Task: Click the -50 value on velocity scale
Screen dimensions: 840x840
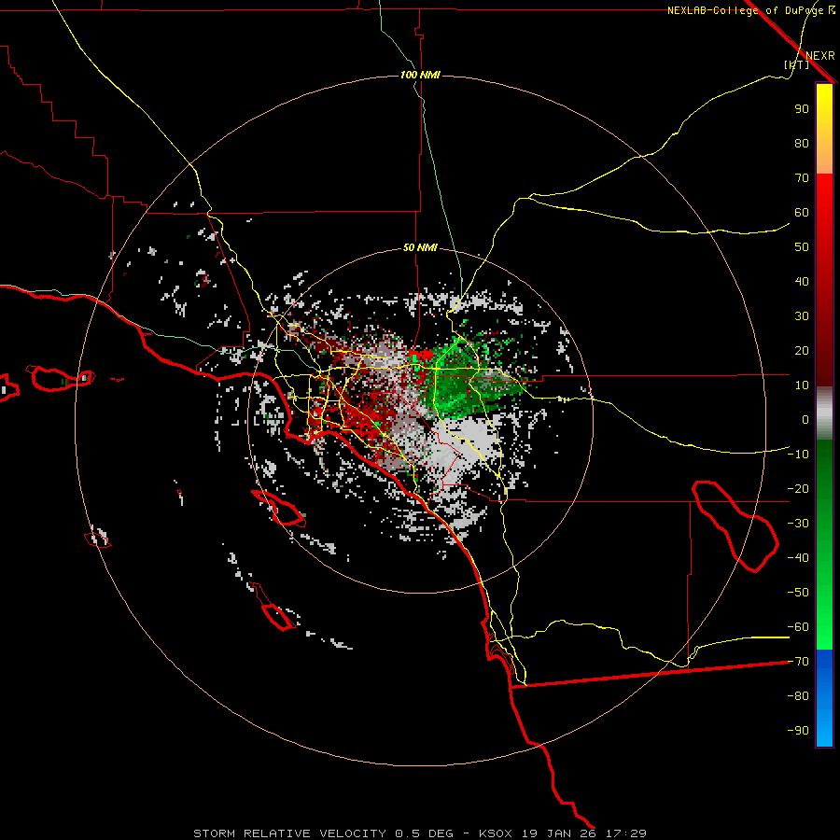Action: (x=798, y=593)
